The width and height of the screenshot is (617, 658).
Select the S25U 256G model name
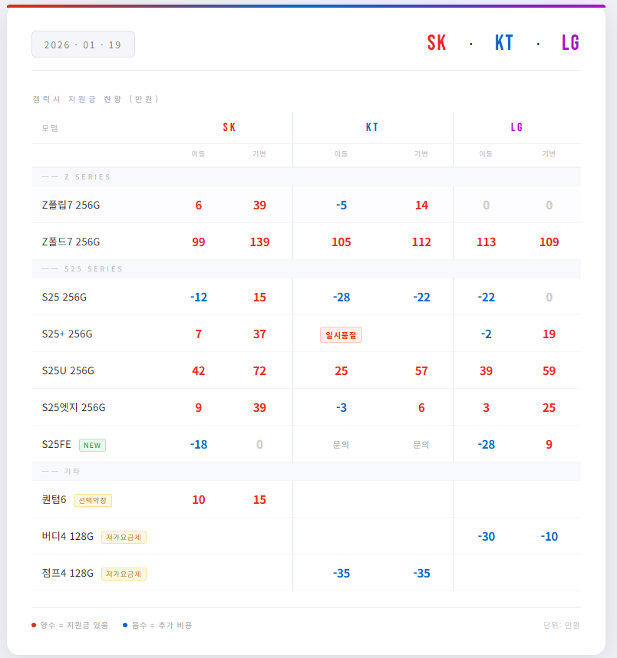pos(68,370)
